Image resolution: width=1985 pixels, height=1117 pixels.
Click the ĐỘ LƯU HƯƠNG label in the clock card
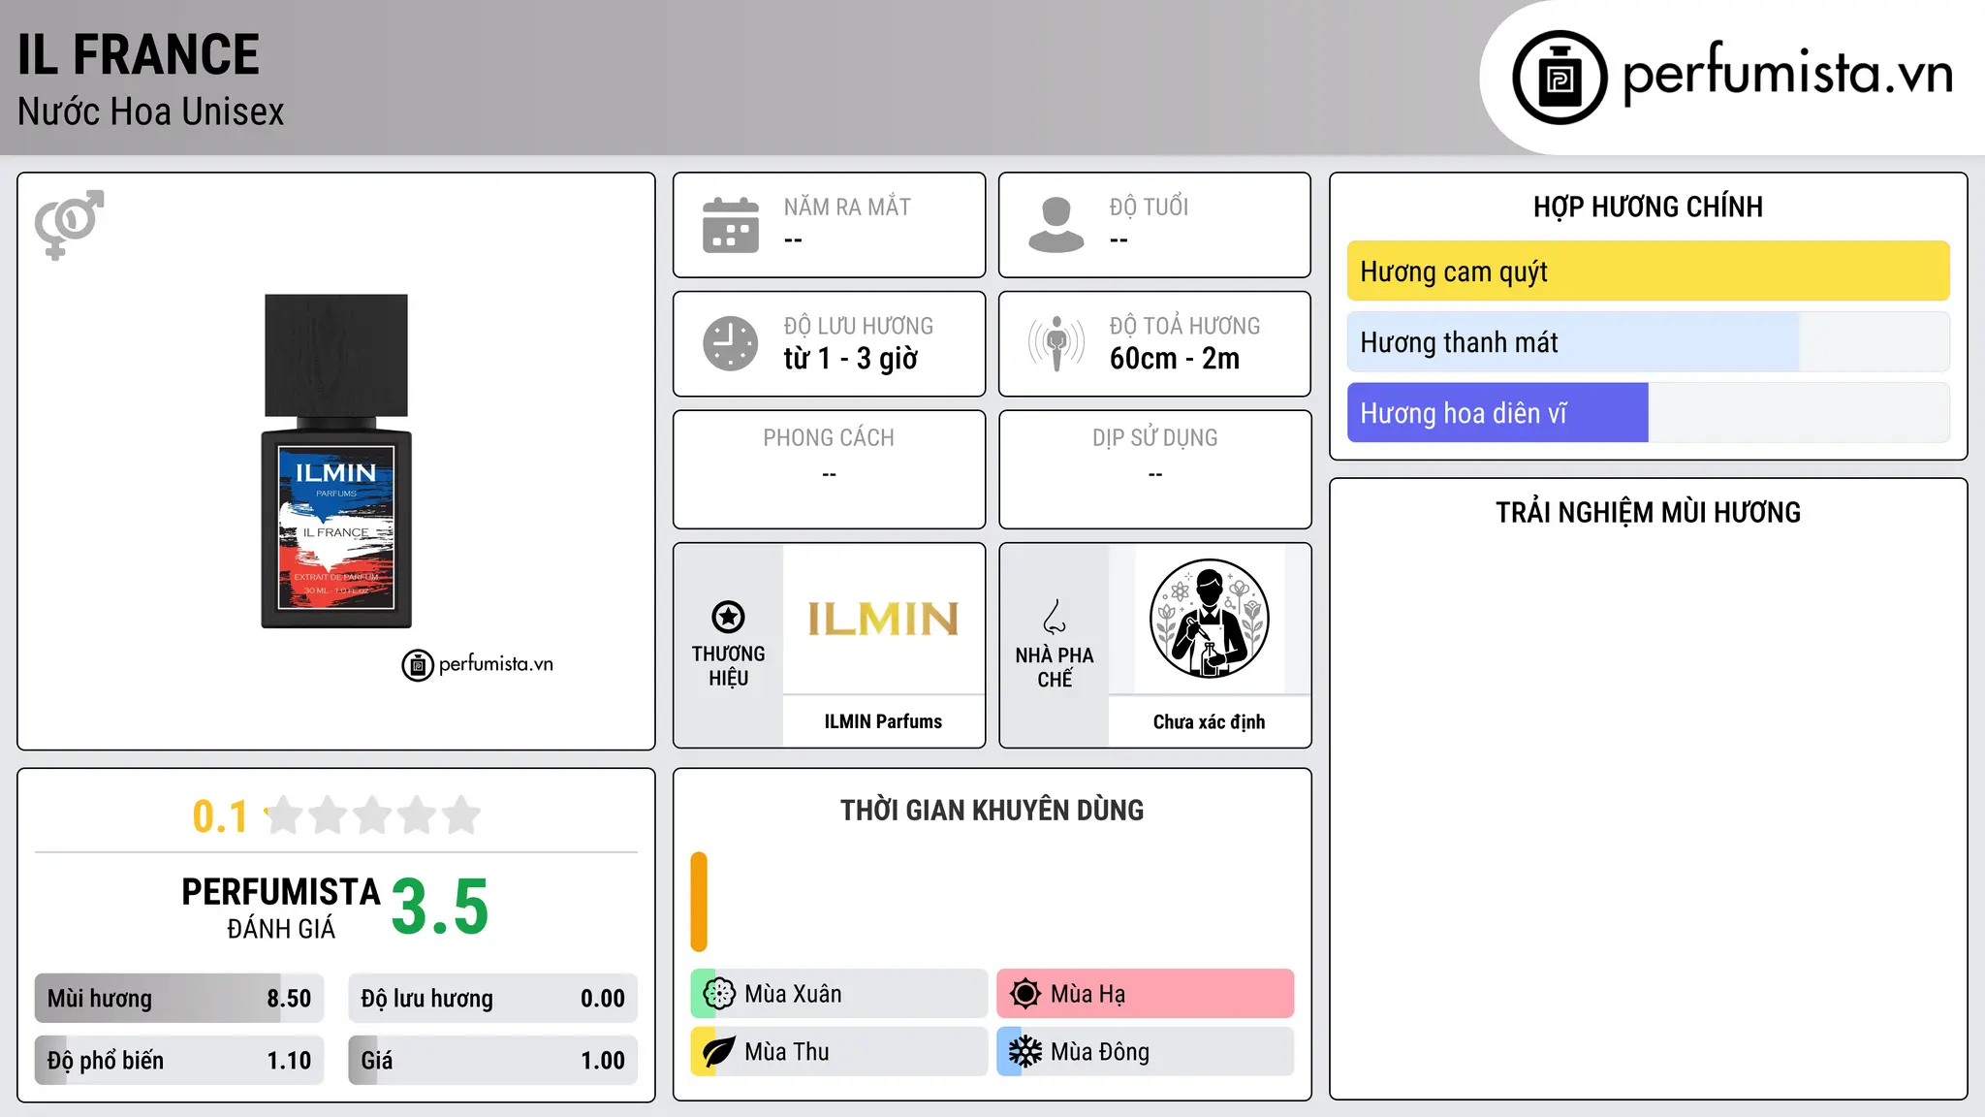(859, 326)
